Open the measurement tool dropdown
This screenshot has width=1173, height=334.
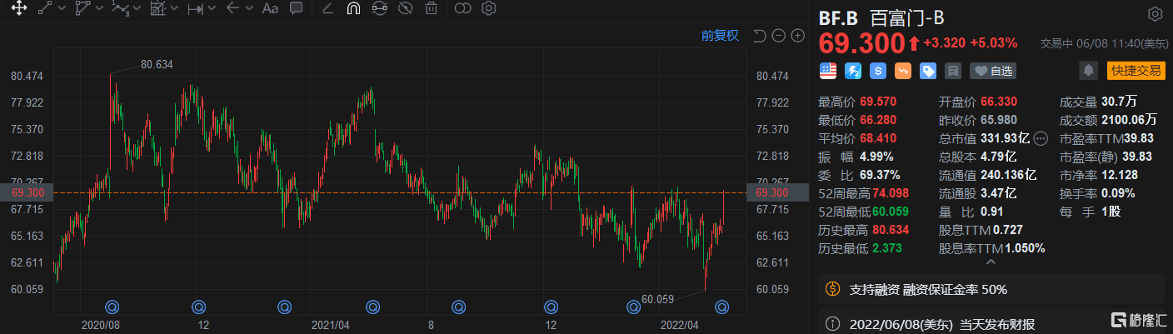212,9
